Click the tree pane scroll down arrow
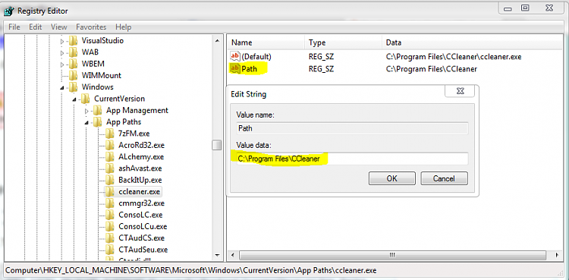The width and height of the screenshot is (569, 280). point(217,254)
